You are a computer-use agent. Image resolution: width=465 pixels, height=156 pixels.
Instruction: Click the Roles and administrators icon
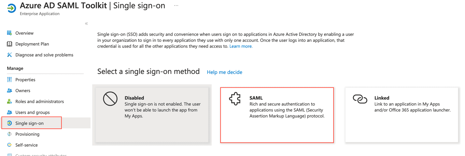pyautogui.click(x=9, y=102)
